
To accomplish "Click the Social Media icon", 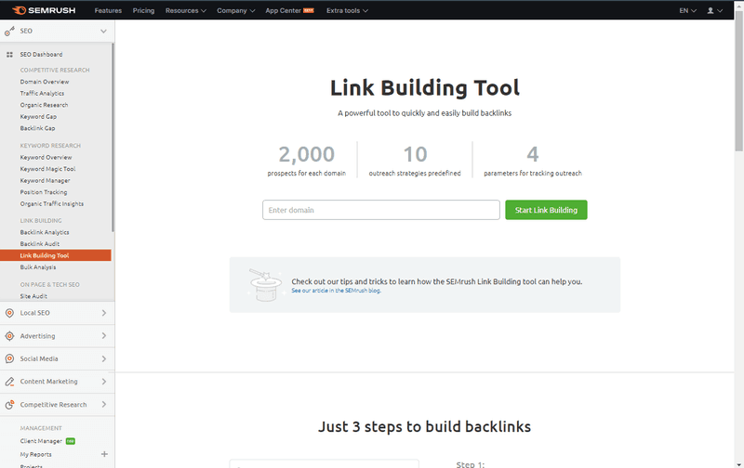I will point(9,358).
